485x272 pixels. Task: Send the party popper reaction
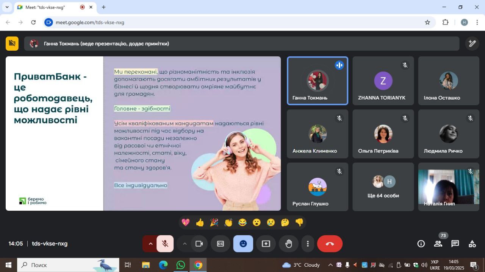[214, 222]
